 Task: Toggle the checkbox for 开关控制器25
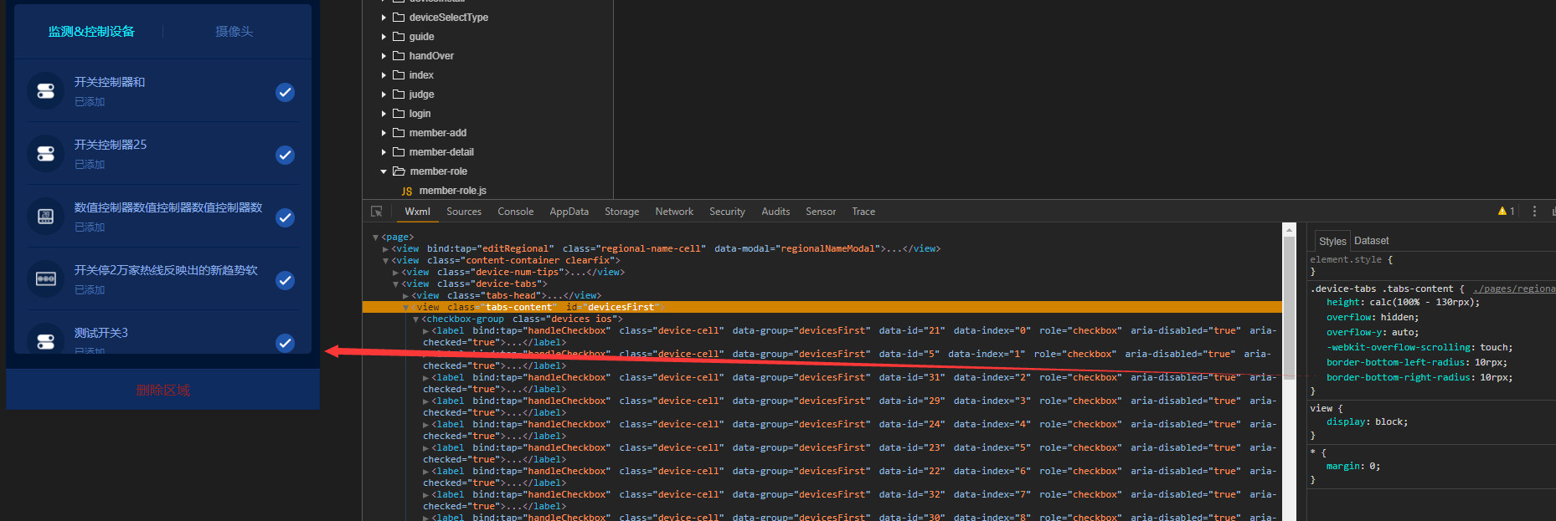click(285, 155)
